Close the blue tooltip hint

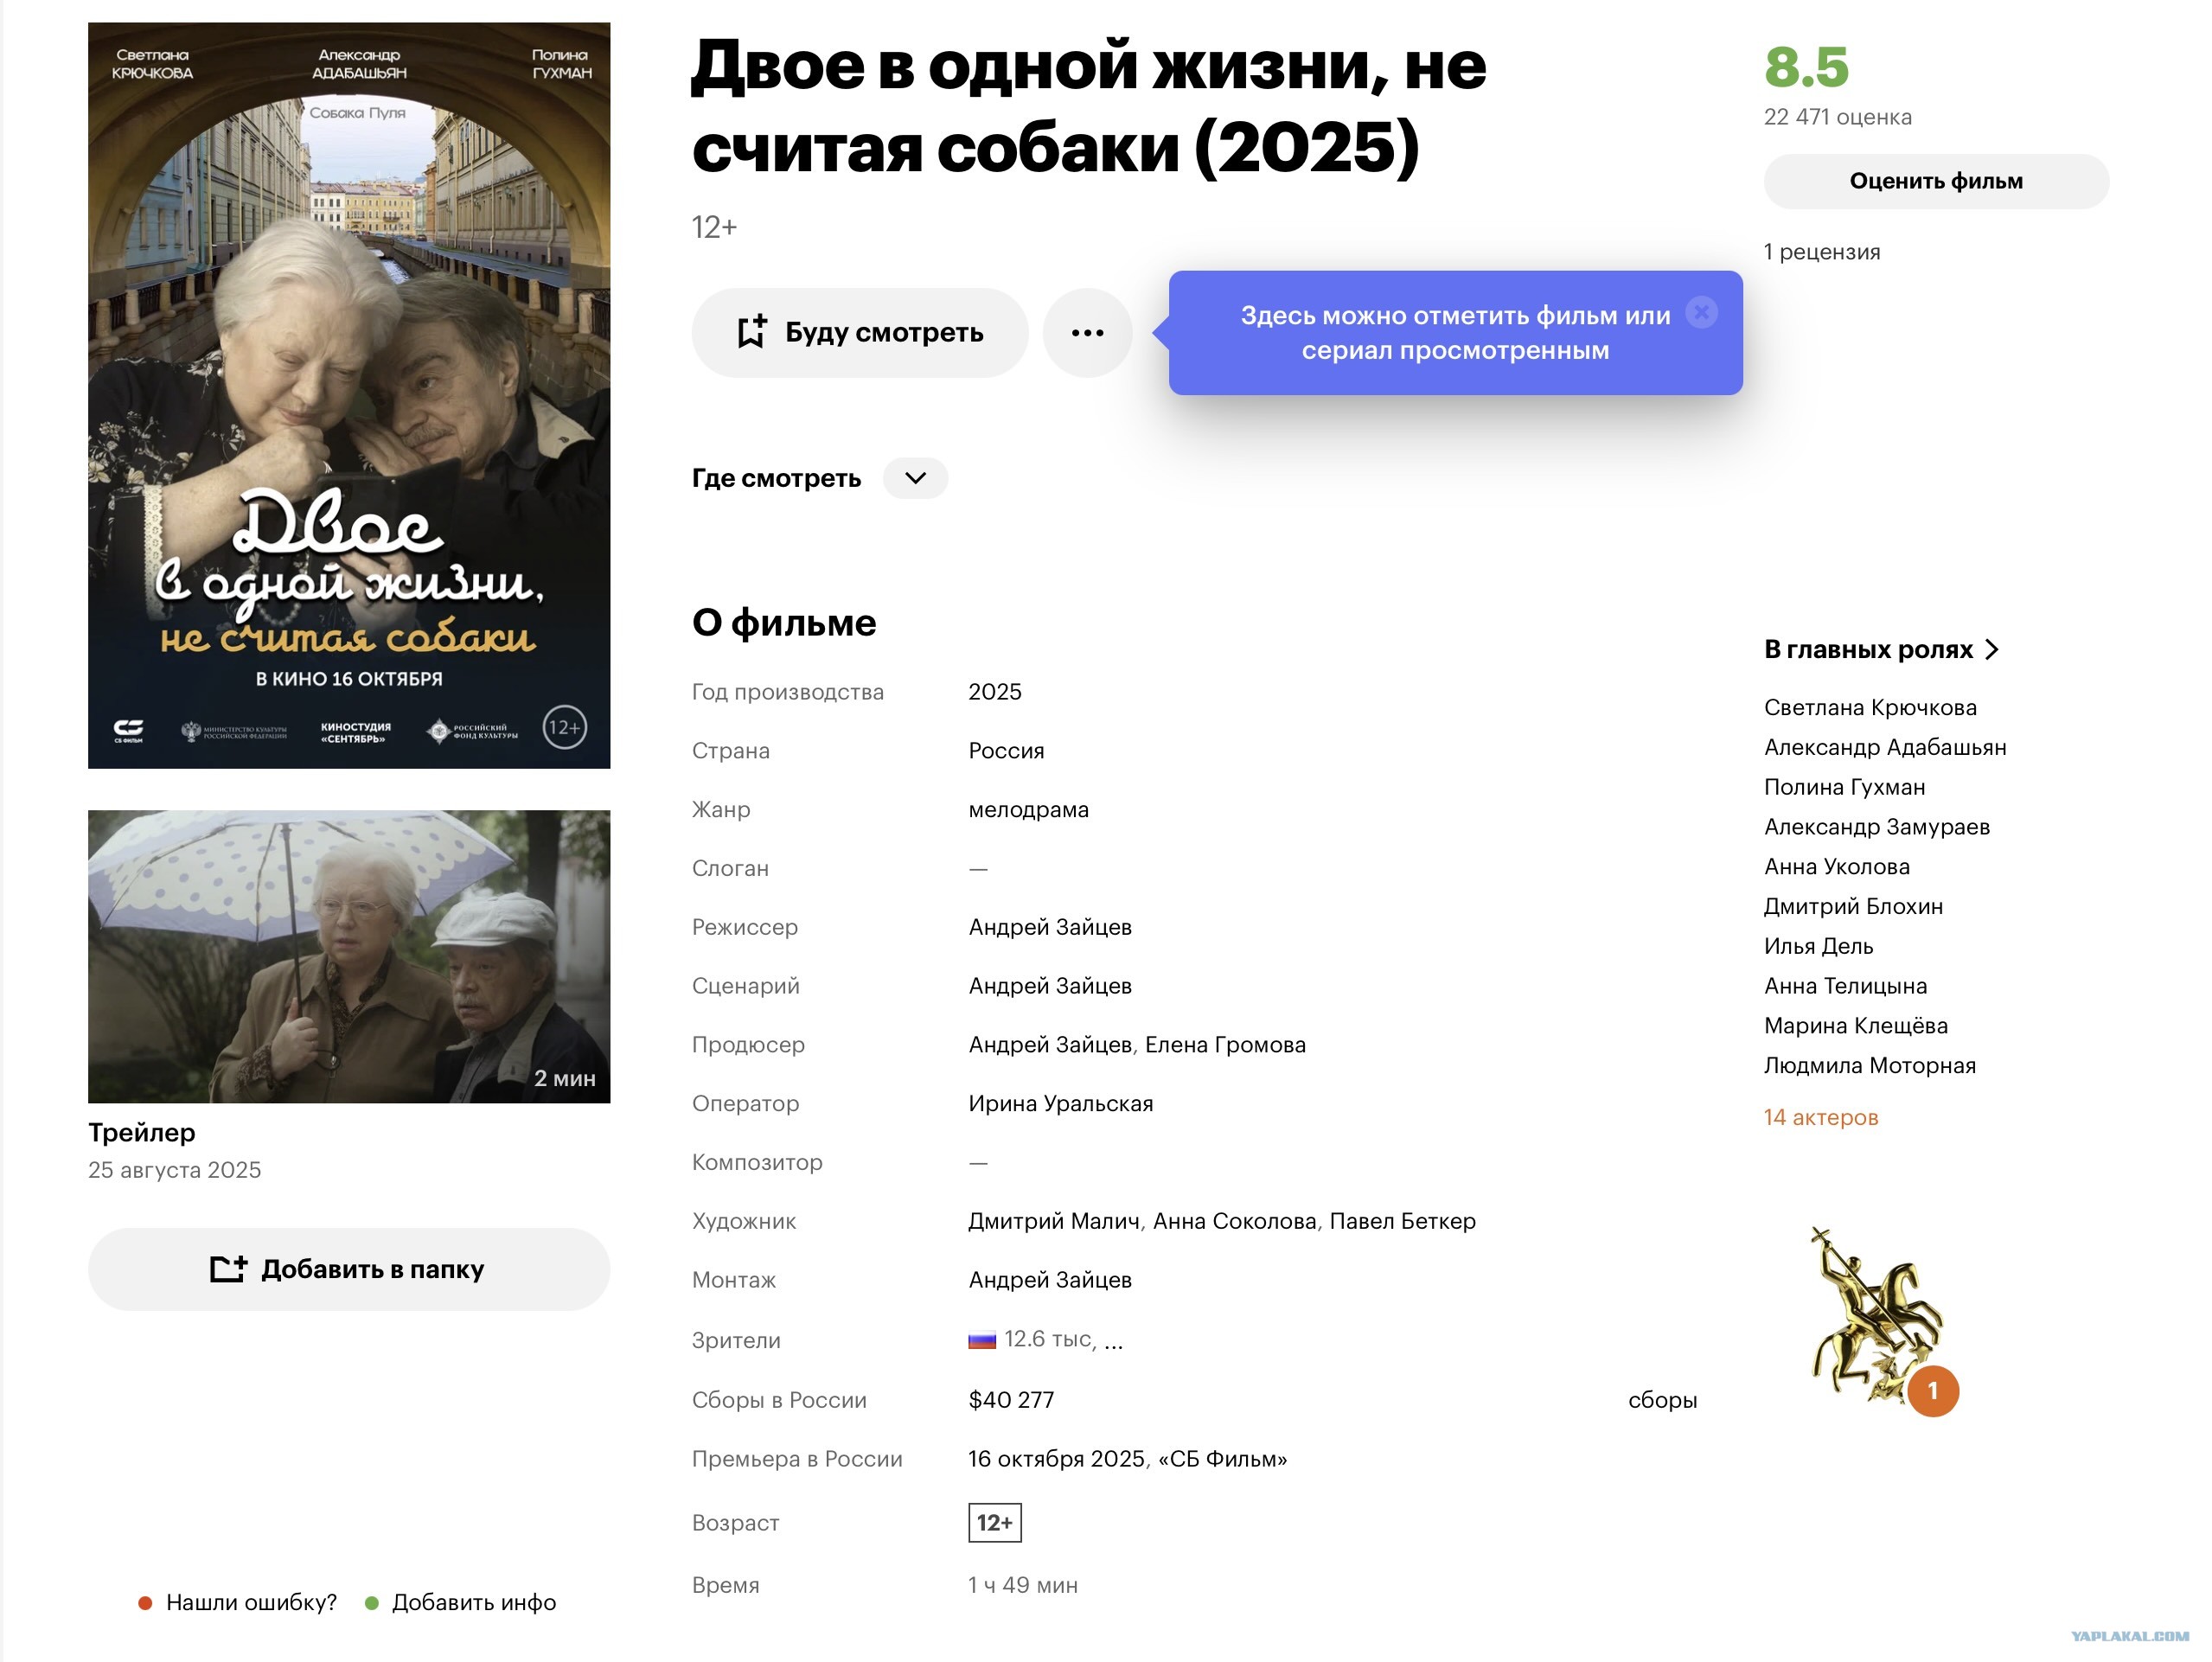click(1701, 313)
